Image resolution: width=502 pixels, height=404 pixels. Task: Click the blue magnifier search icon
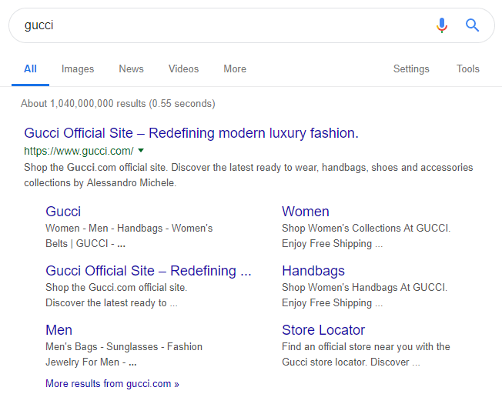472,25
